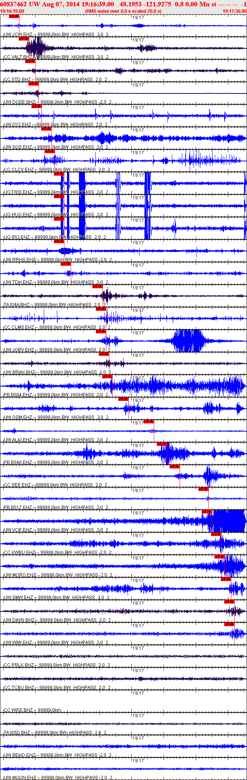Click the RMS noise scaling text
Viewport: 247px width, 780px height.
click(x=124, y=11)
